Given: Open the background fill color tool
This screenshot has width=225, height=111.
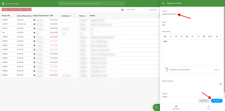Looking at the screenshot, I should pos(187,36).
